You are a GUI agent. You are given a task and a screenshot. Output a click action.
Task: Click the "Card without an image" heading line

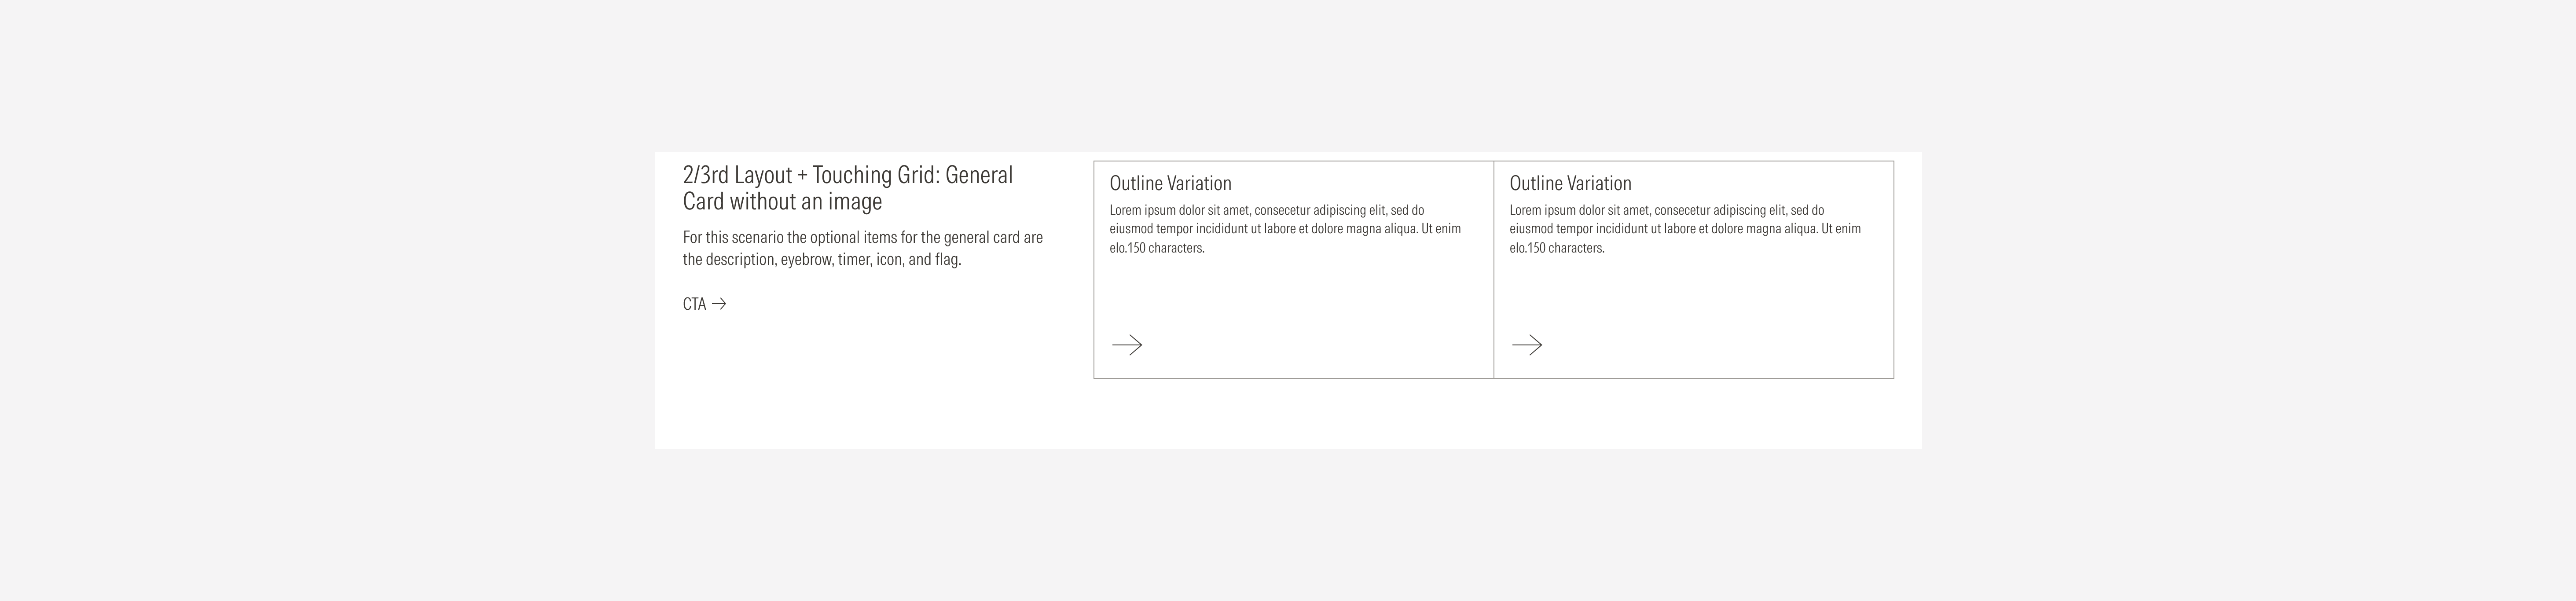tap(782, 202)
